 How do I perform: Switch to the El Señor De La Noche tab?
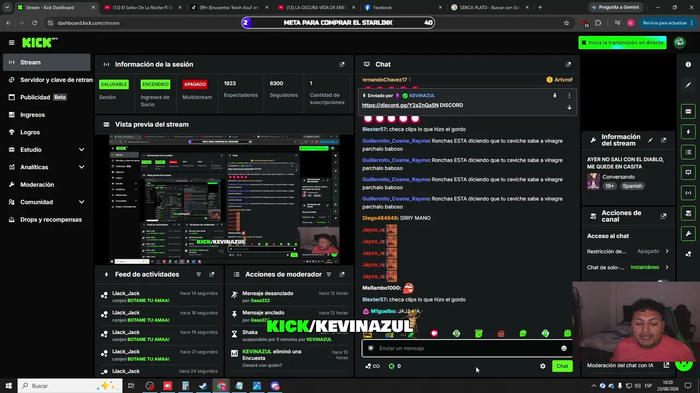144,8
